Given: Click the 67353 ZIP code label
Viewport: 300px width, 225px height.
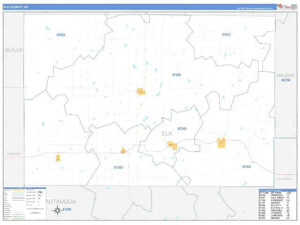Looking at the screenshot, I should (x=118, y=167).
